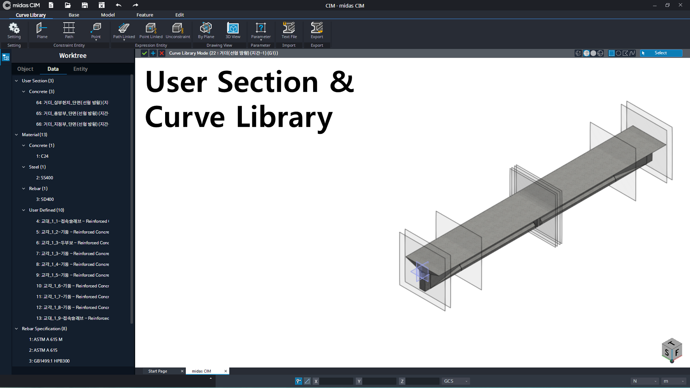Click the Z coordinate input field
Viewport: 690px width, 388px height.
pos(422,381)
